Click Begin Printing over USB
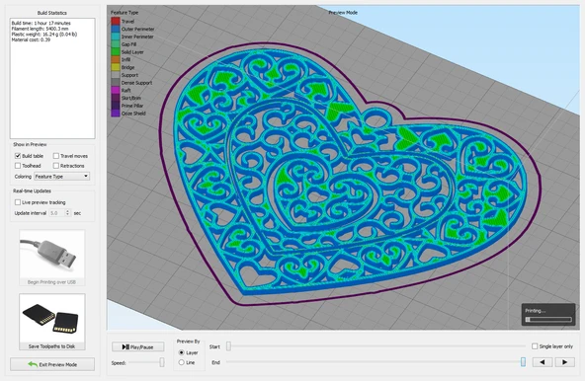The image size is (585, 381). pos(51,282)
